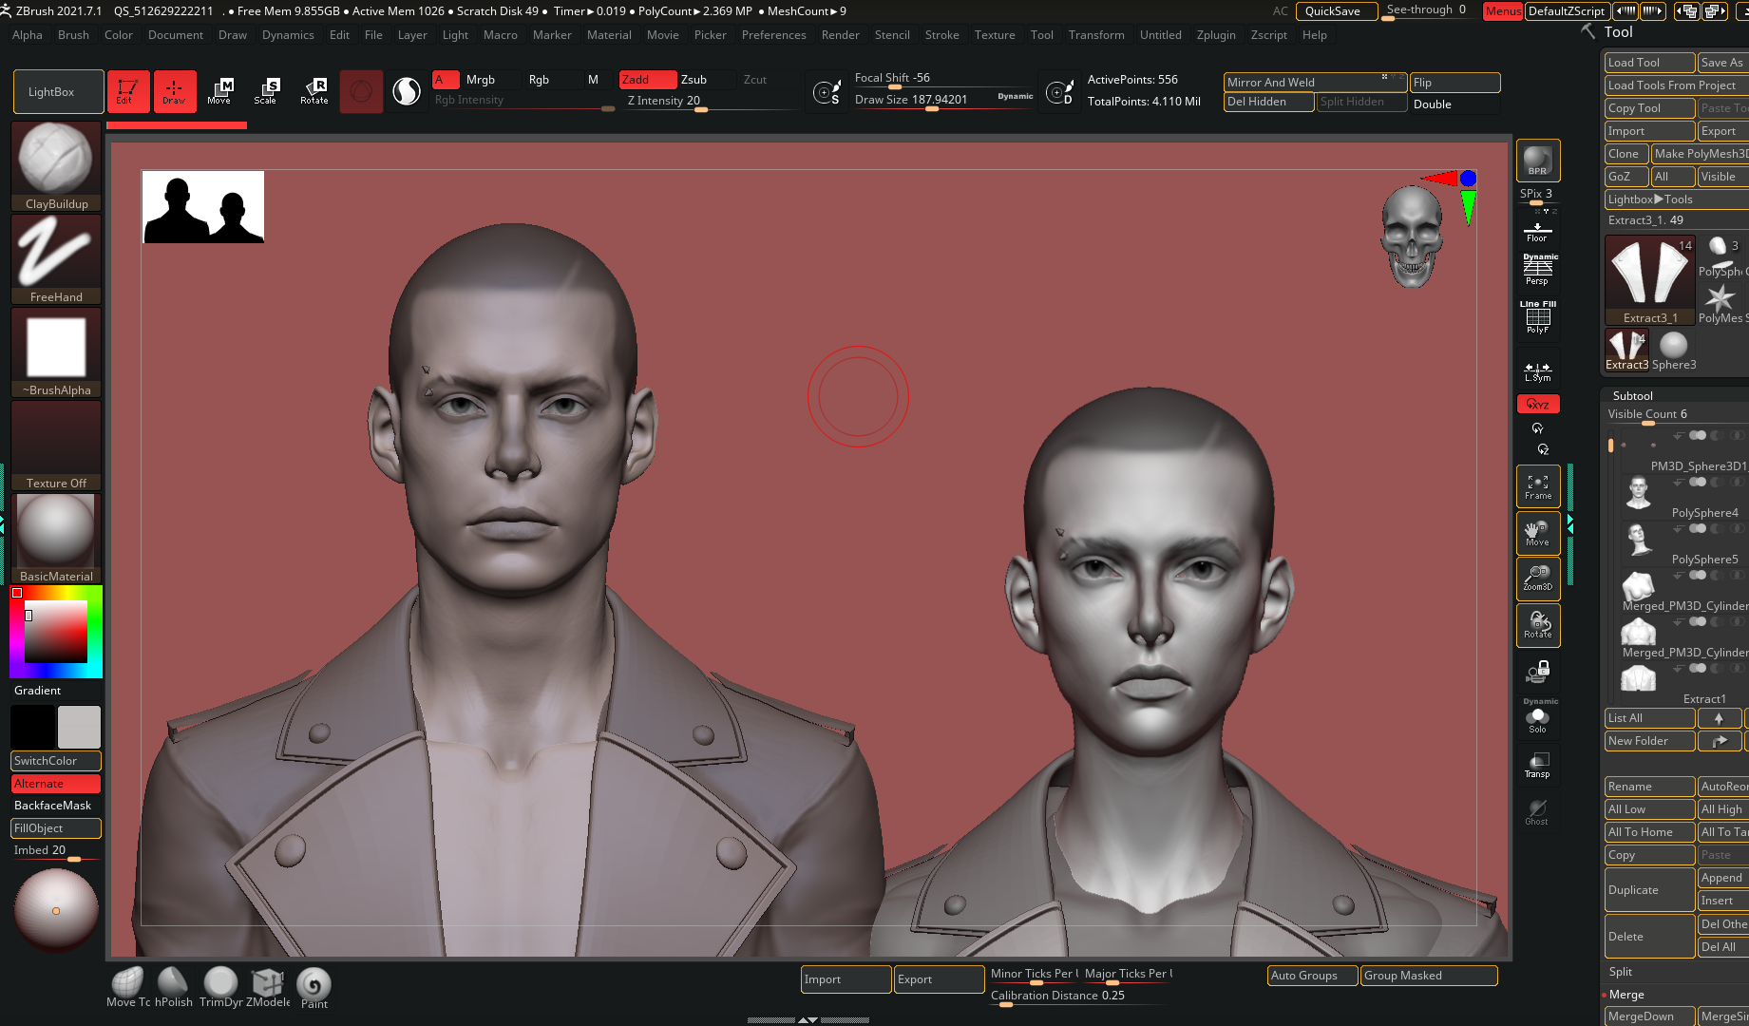This screenshot has height=1026, width=1749.
Task: Expand the Lightbox Tools section
Action: [x=1650, y=199]
